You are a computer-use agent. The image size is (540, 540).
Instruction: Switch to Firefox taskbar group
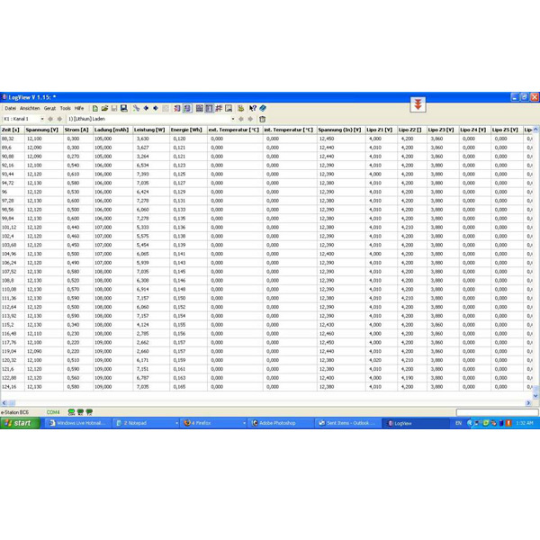click(x=214, y=423)
